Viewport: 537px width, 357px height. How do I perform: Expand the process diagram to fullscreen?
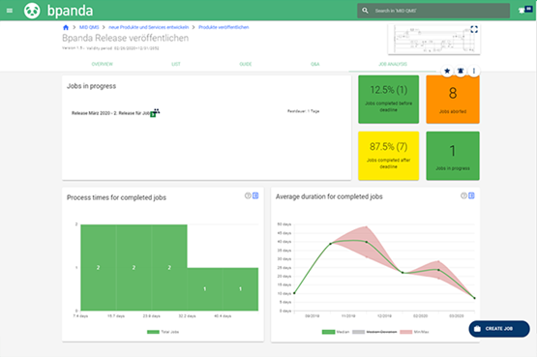pos(474,29)
